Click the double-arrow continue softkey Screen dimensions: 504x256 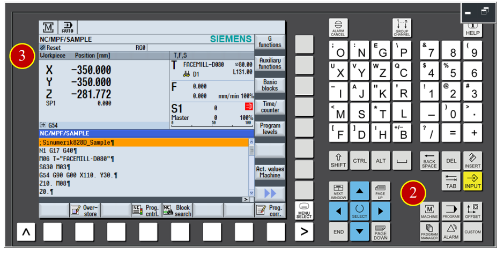270,193
